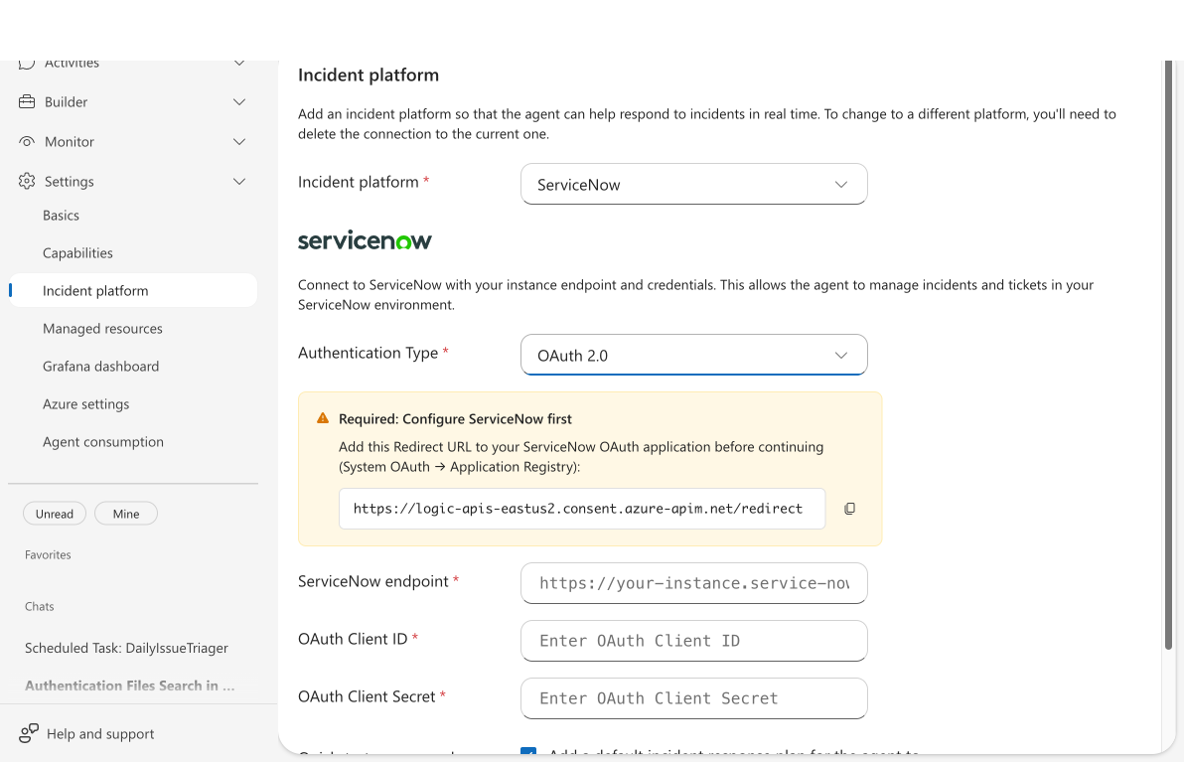
Task: Click the warning triangle icon
Action: coord(323,418)
